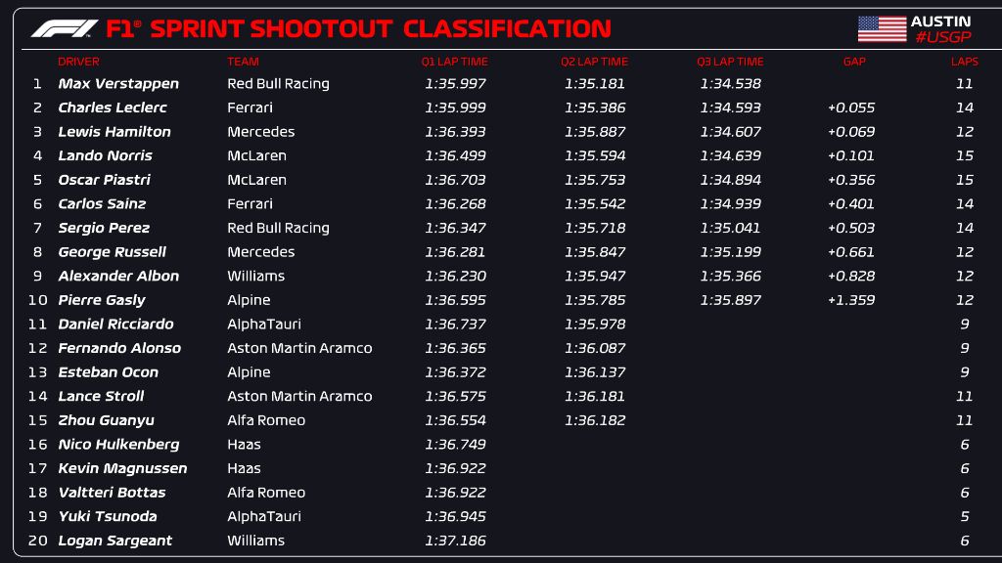Click the AUSTIN location label
The width and height of the screenshot is (1002, 563).
pos(940,21)
